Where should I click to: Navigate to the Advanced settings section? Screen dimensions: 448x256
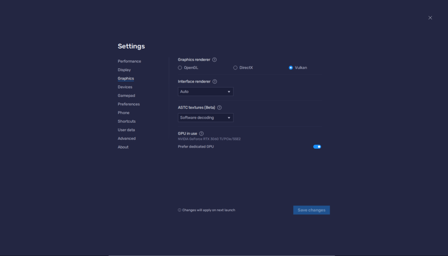(x=126, y=138)
